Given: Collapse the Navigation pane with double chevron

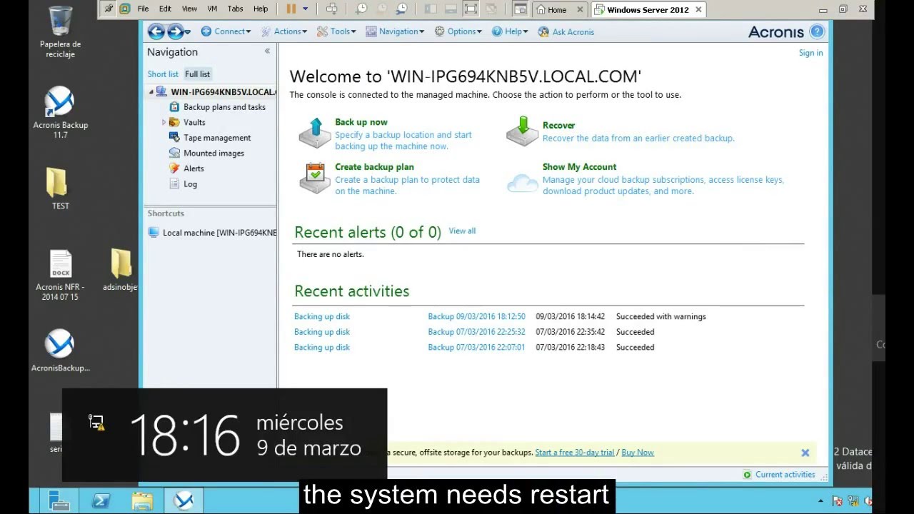Looking at the screenshot, I should click(267, 51).
